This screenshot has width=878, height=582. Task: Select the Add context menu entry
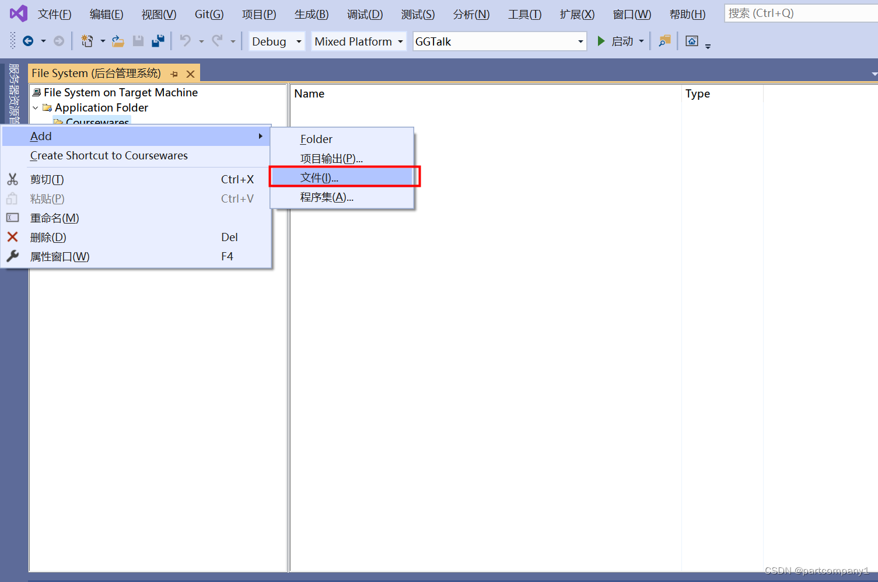[x=136, y=136]
